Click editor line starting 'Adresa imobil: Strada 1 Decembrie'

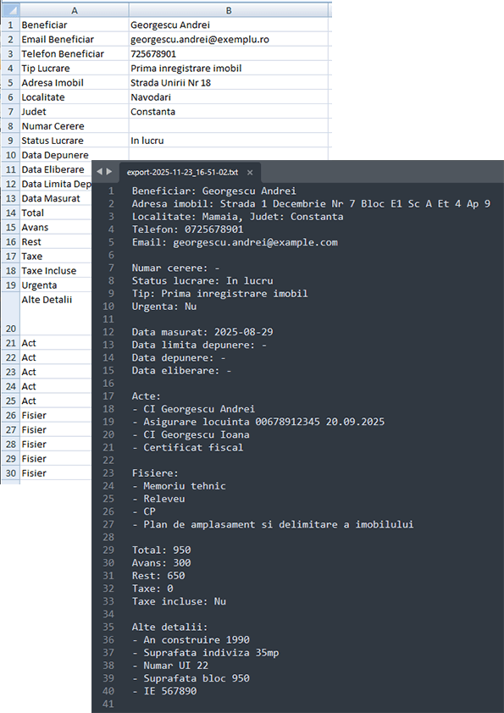point(311,204)
